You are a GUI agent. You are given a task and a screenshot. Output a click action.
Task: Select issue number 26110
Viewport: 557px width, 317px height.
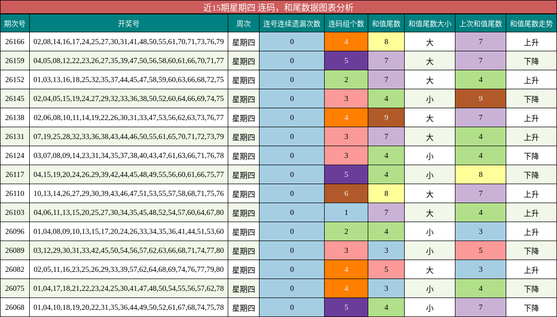click(14, 194)
